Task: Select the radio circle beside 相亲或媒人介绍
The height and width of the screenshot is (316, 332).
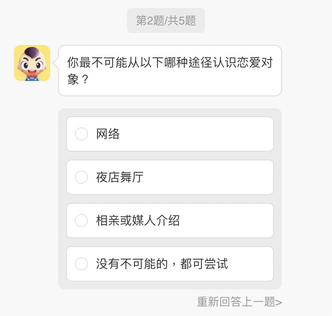Action: (x=81, y=221)
